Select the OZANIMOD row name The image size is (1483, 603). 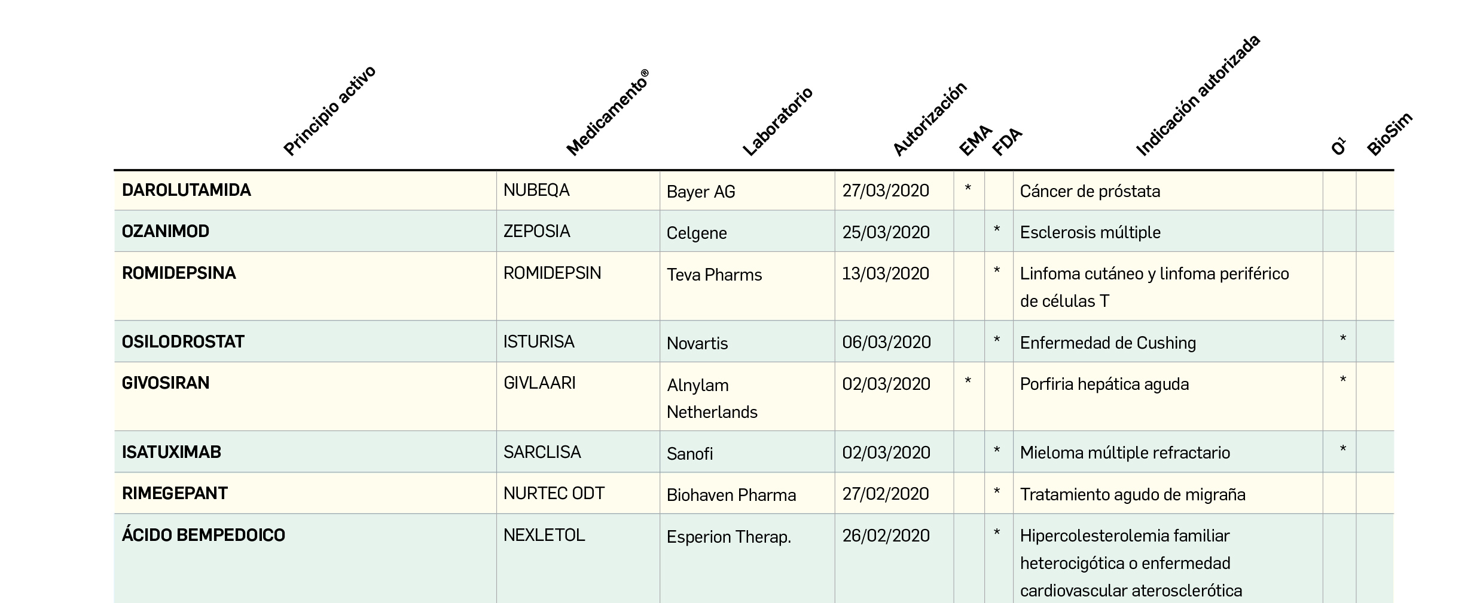tap(165, 232)
